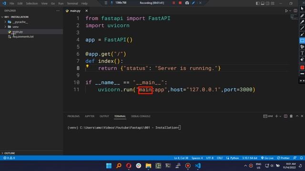The image size is (305, 171).
Task: Select the rectangle annotation tool
Action: pyautogui.click(x=302, y=40)
